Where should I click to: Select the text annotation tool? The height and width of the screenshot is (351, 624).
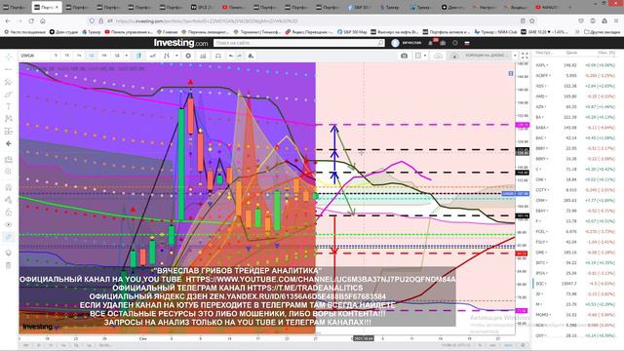[9, 106]
